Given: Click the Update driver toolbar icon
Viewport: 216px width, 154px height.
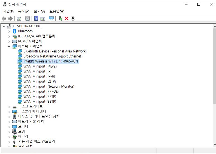Looking at the screenshot, I should [60, 18].
